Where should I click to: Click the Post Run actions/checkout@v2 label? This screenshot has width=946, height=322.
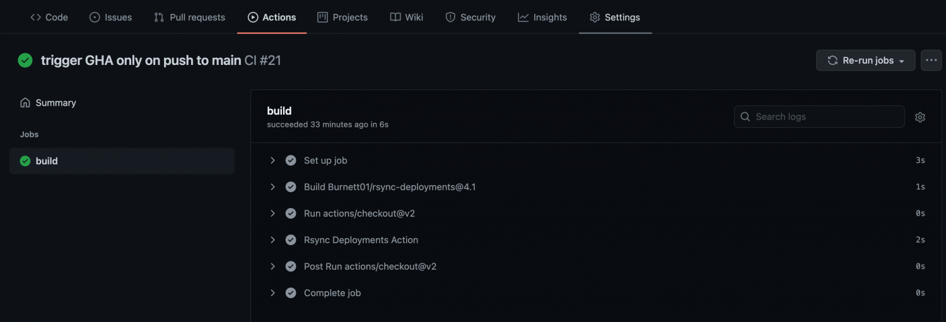point(370,267)
